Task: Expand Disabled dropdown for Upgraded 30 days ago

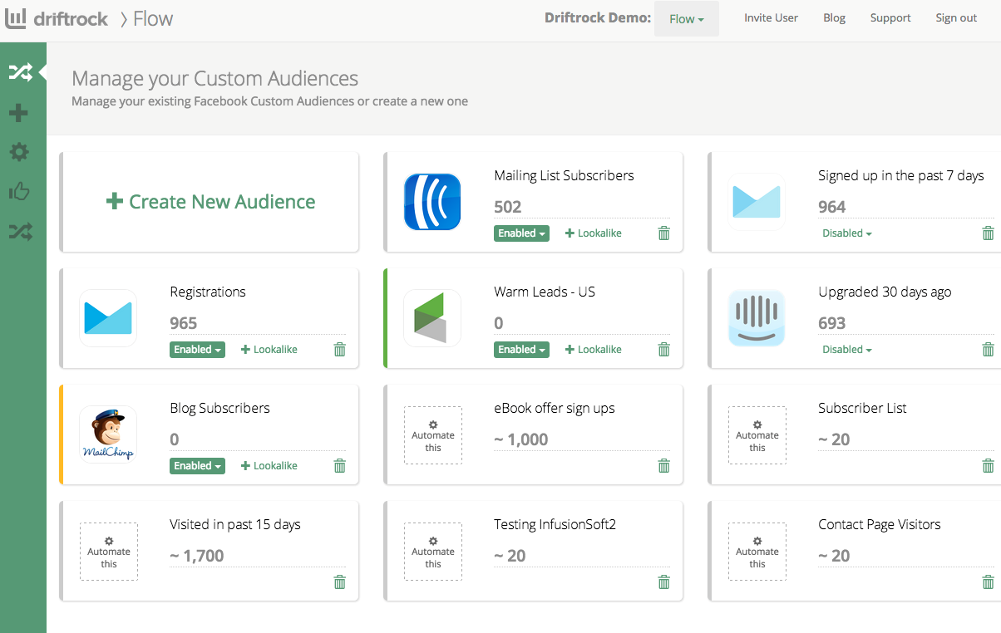Action: click(x=846, y=350)
